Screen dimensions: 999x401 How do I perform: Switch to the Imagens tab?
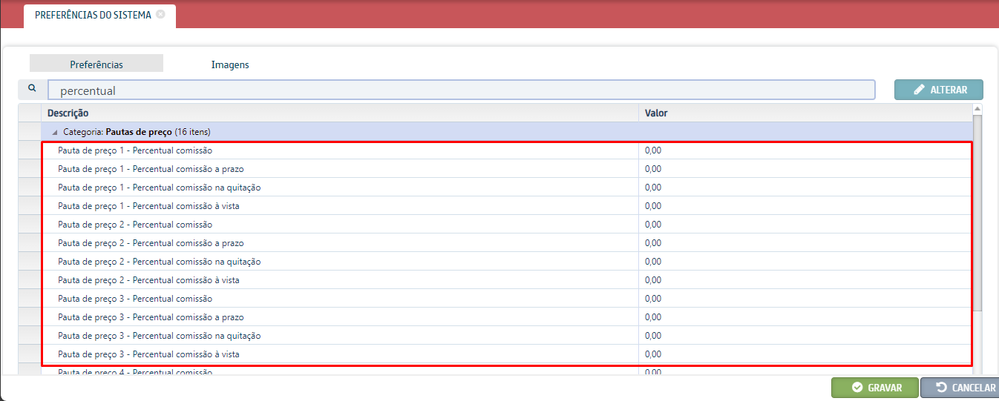pyautogui.click(x=230, y=64)
